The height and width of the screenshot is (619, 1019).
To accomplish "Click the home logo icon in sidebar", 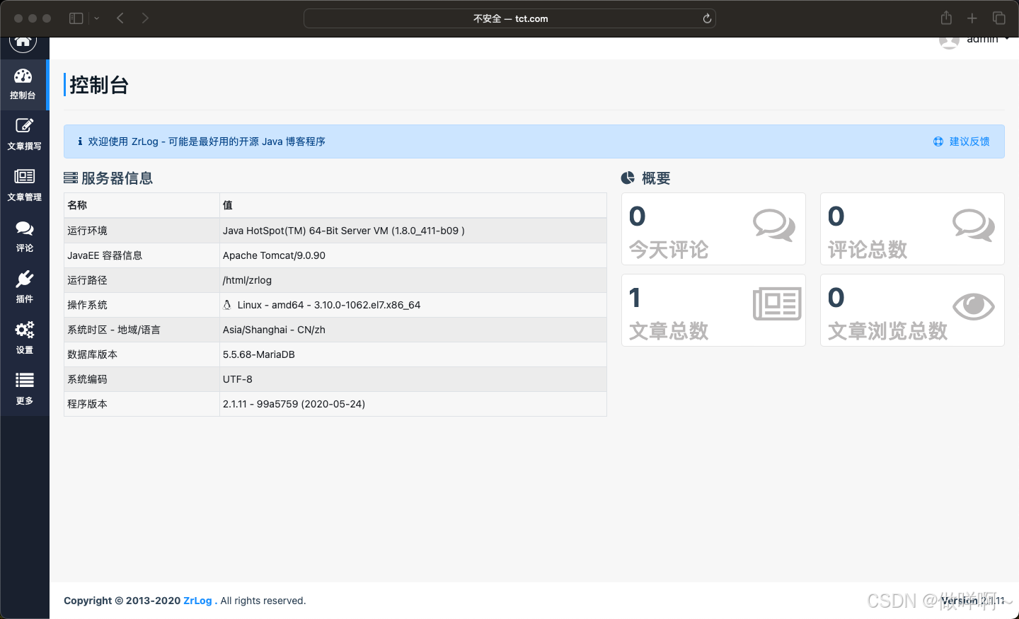I will 23,42.
